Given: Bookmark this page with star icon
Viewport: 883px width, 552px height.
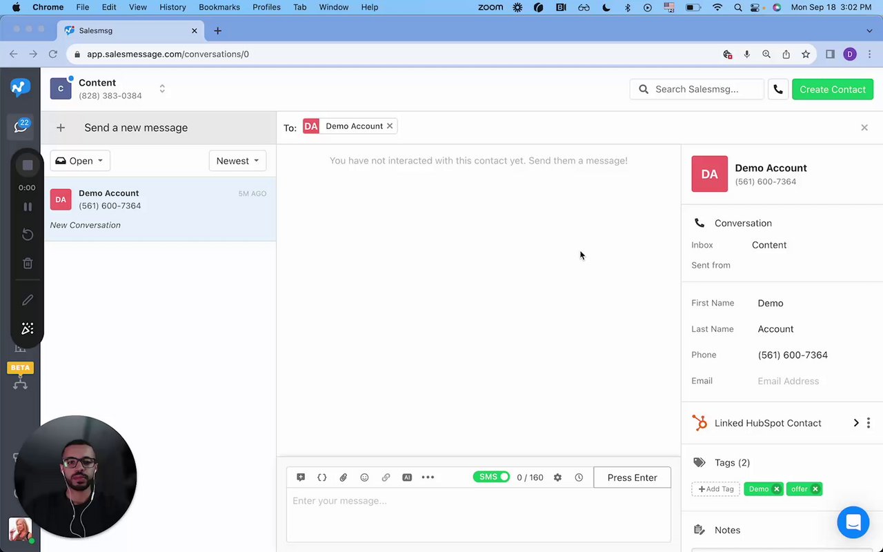Looking at the screenshot, I should (x=806, y=54).
